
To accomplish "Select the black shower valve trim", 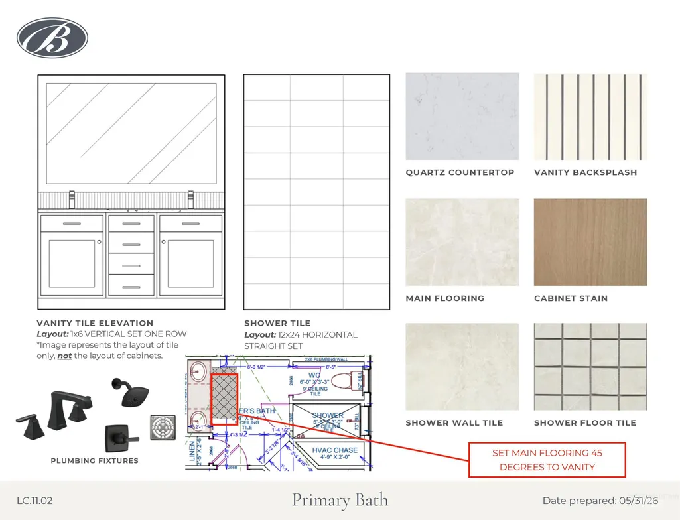I will pos(122,438).
